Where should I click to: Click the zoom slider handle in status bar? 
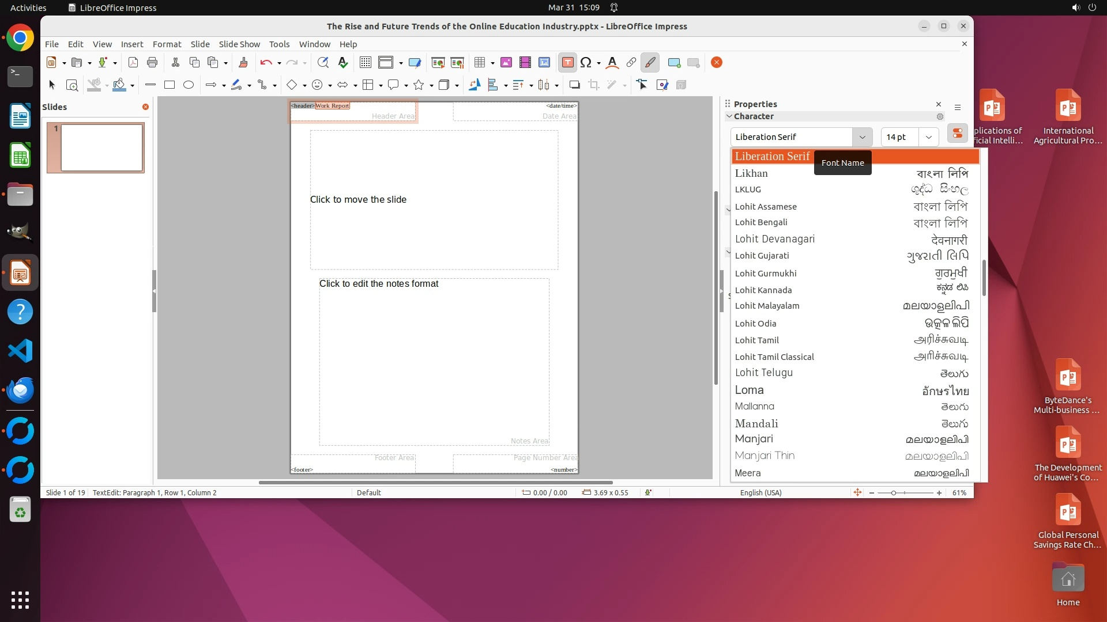click(894, 493)
